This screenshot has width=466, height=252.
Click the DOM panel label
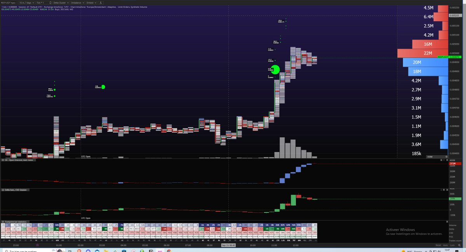(x=430, y=157)
